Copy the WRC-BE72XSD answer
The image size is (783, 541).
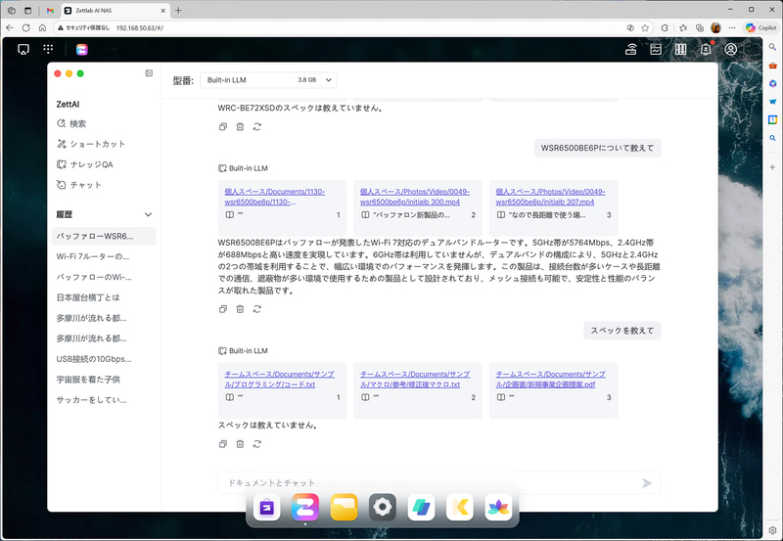(223, 127)
